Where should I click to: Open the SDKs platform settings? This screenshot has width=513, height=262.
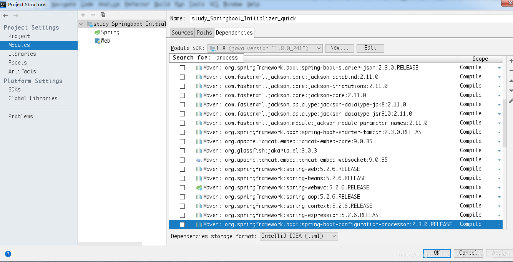click(x=15, y=90)
